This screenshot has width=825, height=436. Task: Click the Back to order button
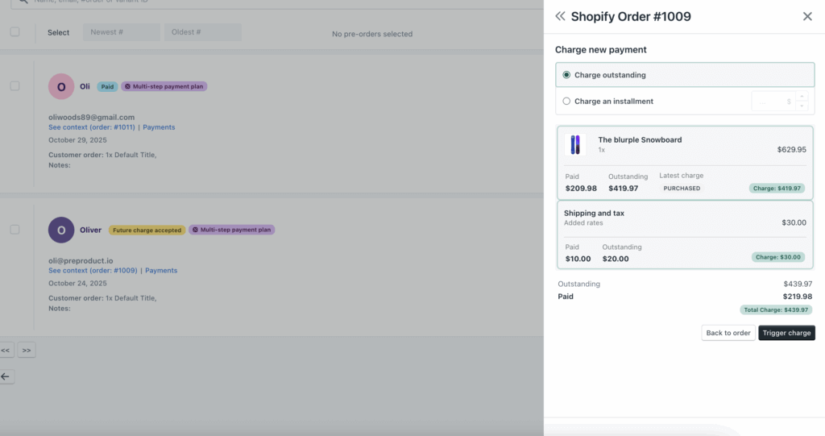728,333
